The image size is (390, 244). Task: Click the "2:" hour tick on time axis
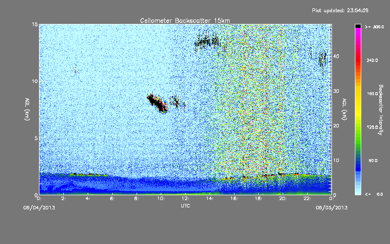[x=63, y=199]
